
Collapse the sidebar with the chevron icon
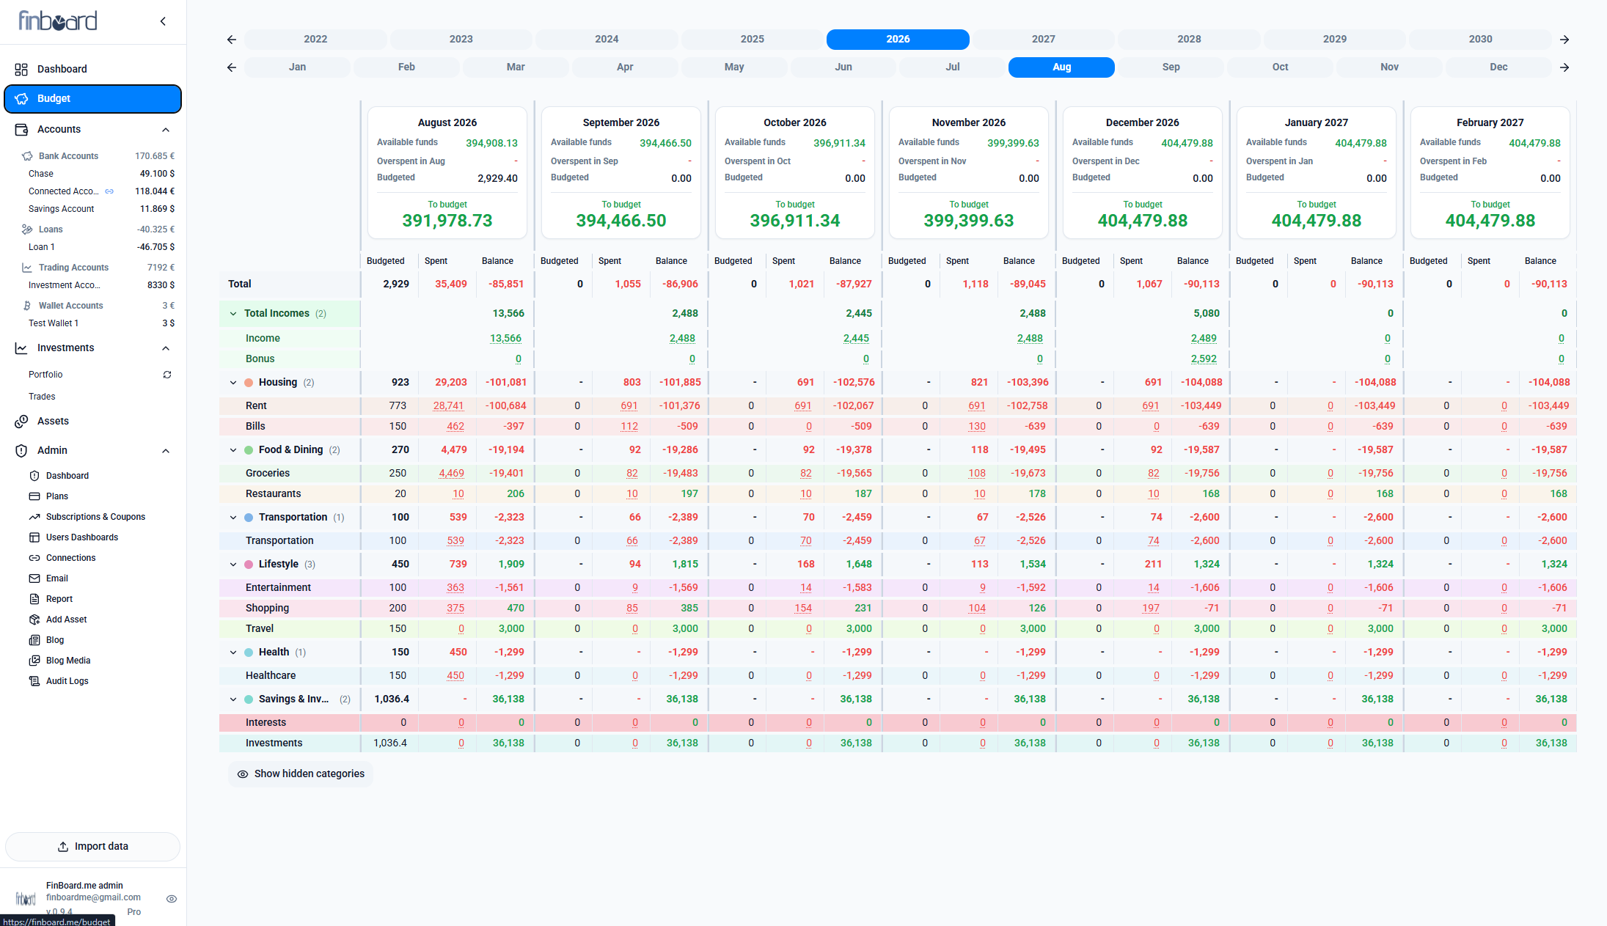tap(163, 21)
